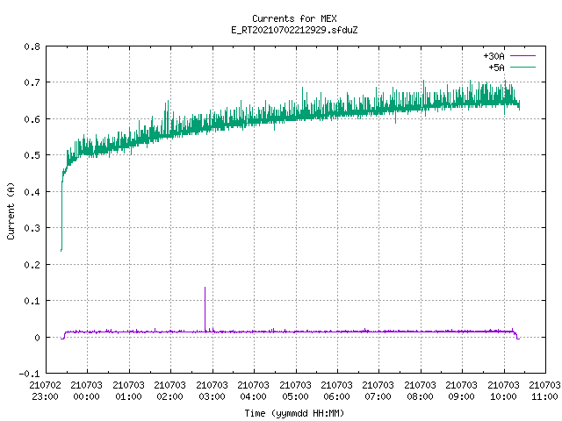Click the y-axis tick value 0.4
Viewport: 562px width, 421px height.
[x=32, y=192]
